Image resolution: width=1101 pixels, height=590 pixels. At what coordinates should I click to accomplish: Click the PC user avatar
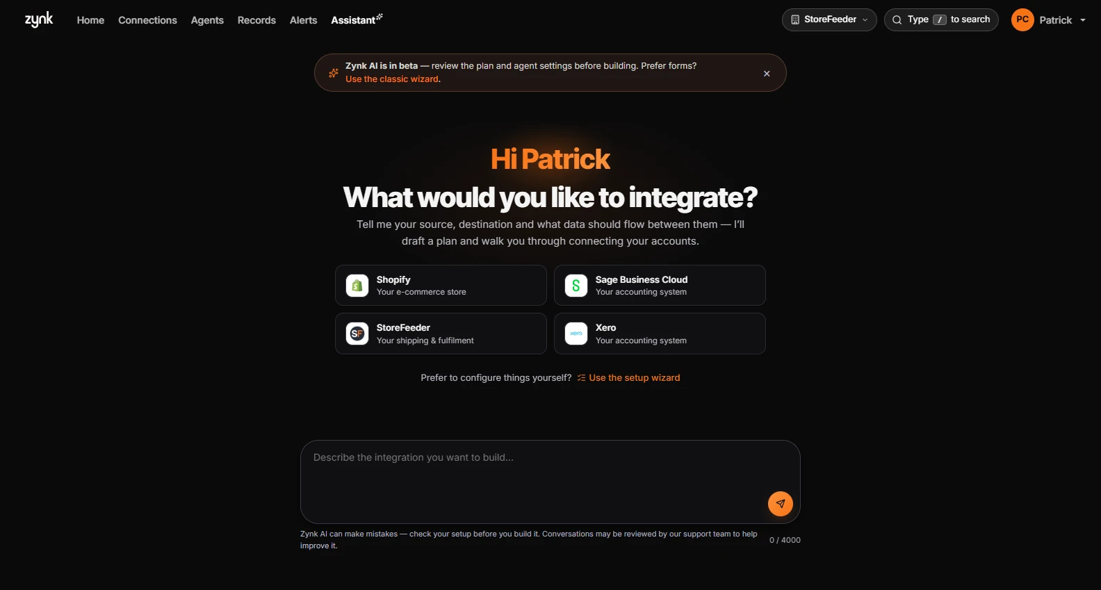[1022, 20]
